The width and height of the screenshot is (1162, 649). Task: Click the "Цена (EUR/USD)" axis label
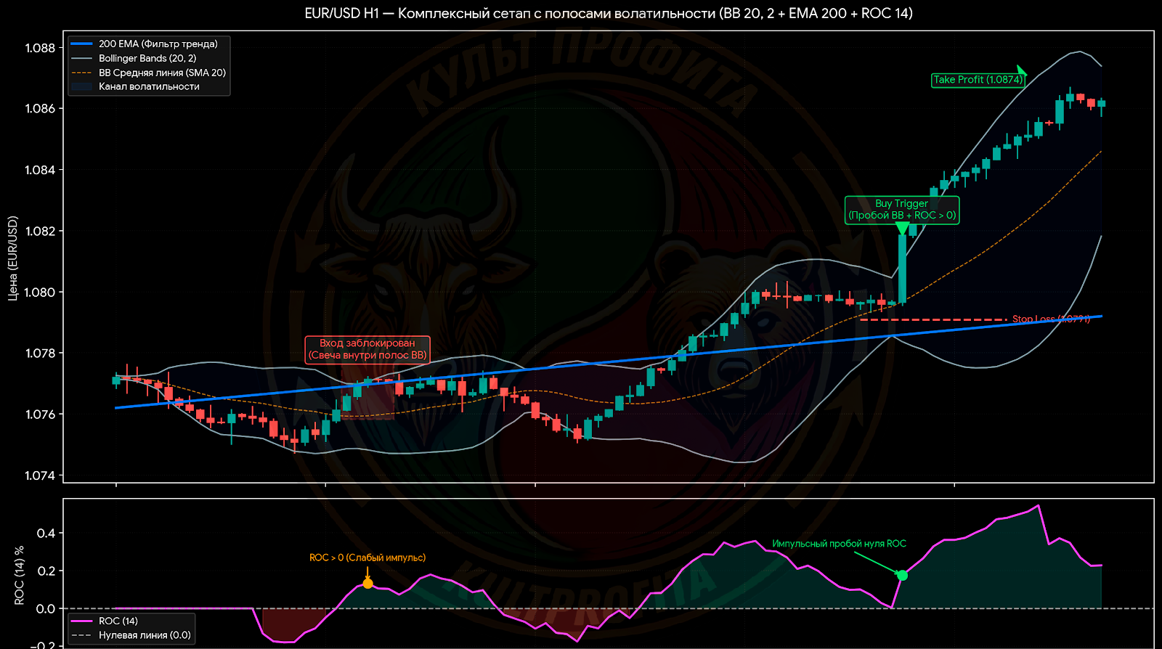pyautogui.click(x=12, y=258)
